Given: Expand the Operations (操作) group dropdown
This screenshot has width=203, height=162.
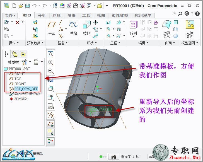Looking at the screenshot, I should tap(14, 43).
